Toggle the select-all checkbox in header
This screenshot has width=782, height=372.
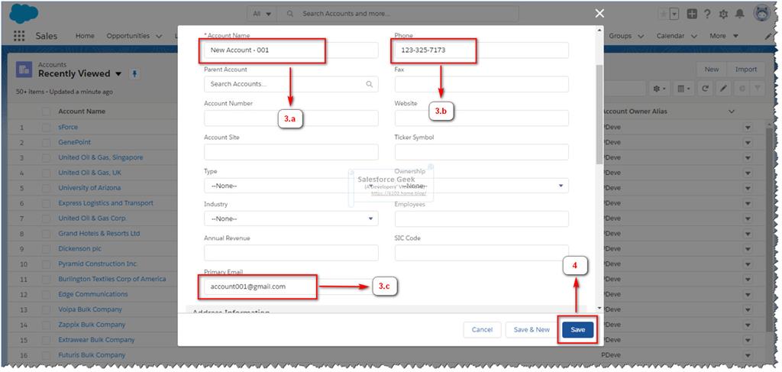pos(47,112)
